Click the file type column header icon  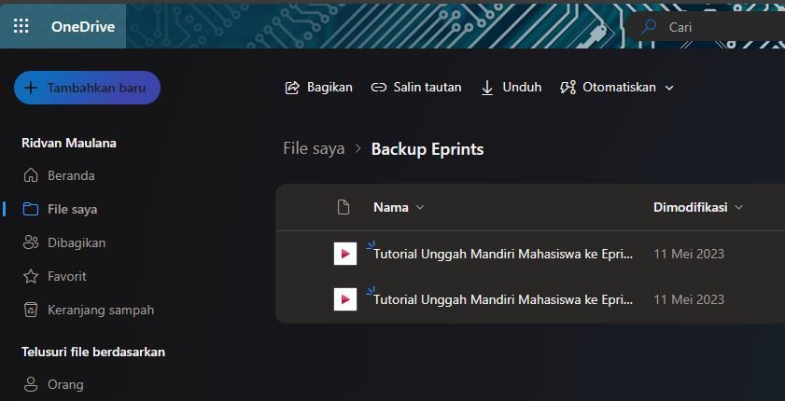tap(343, 207)
